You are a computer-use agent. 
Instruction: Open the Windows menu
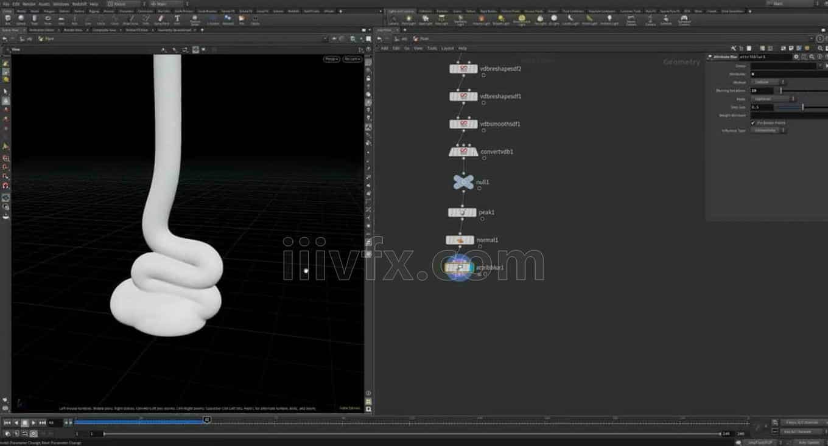tap(61, 4)
